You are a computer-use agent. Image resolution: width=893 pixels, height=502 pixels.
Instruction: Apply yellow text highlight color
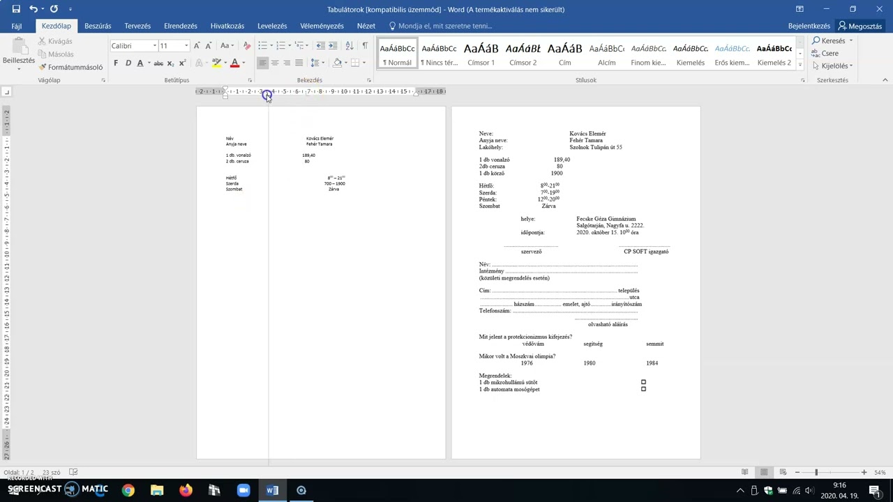point(216,63)
